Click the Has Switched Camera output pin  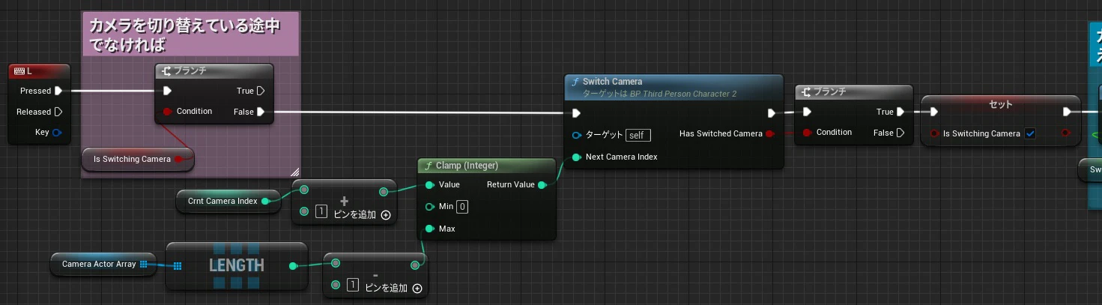[x=771, y=134]
